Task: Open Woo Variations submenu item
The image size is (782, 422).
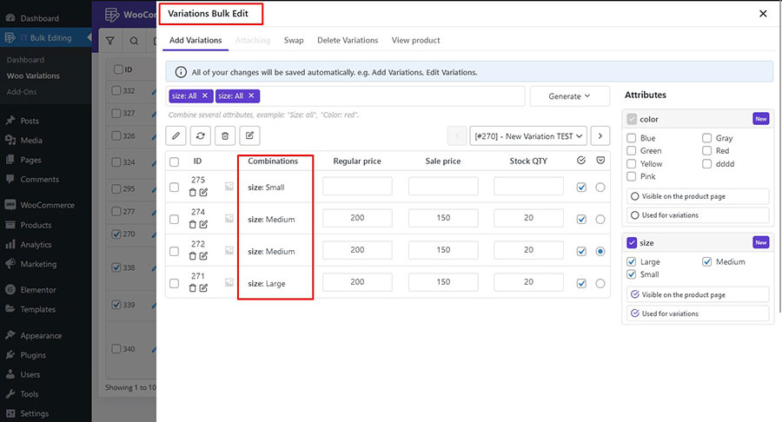Action: [33, 76]
